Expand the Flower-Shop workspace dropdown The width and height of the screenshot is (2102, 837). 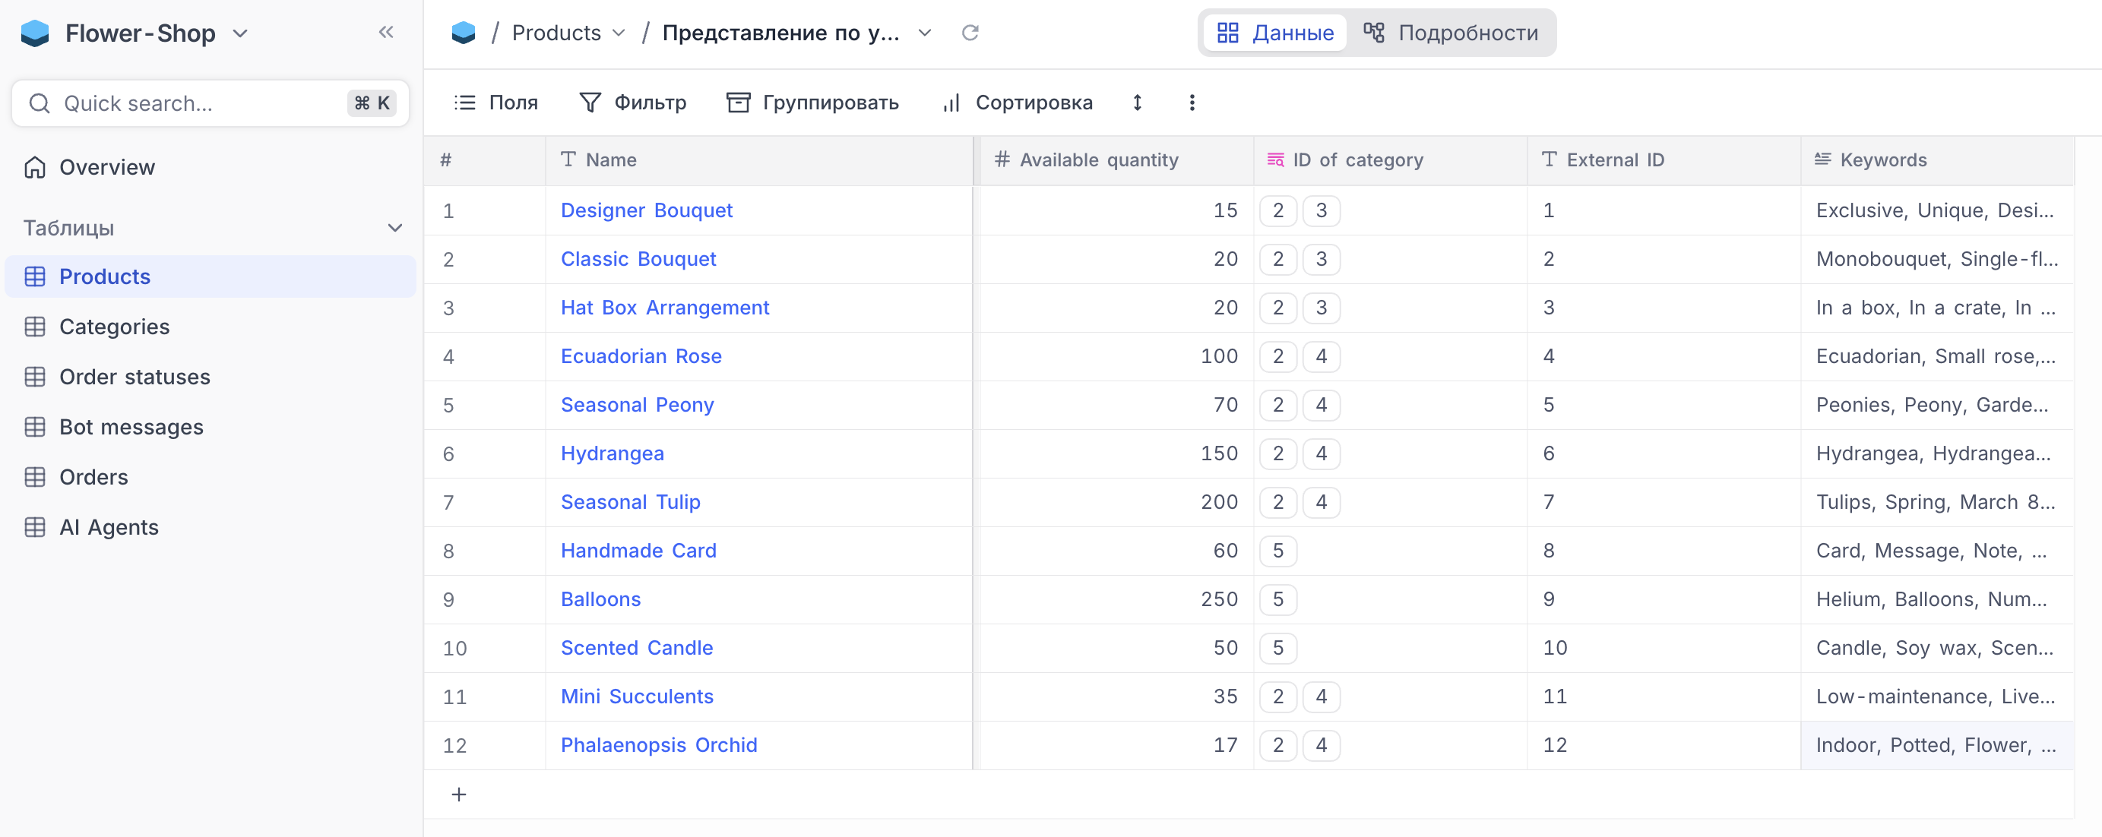click(239, 33)
